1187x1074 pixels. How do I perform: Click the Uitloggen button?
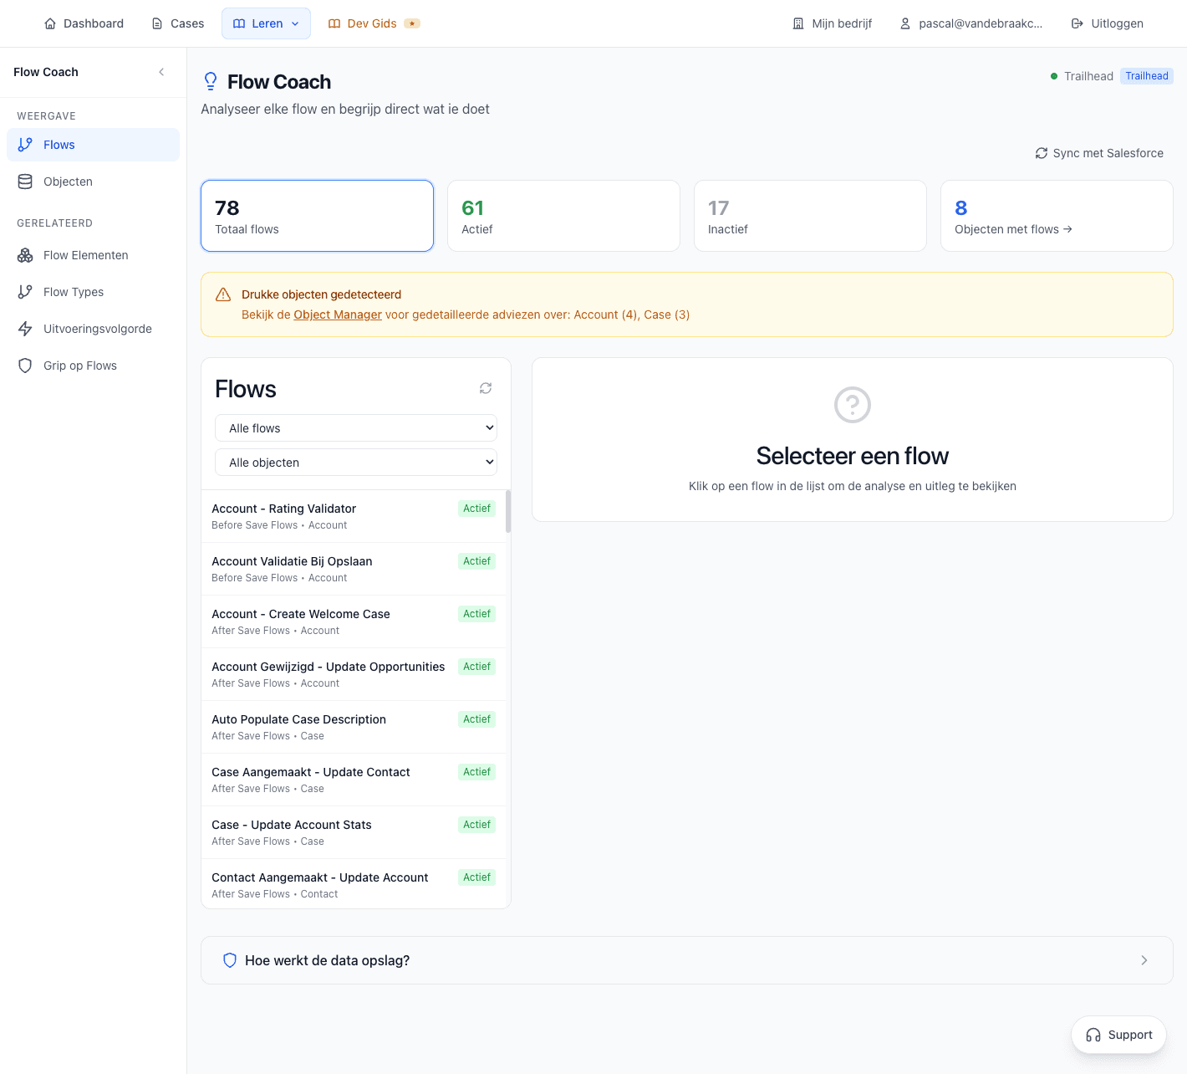tap(1107, 23)
